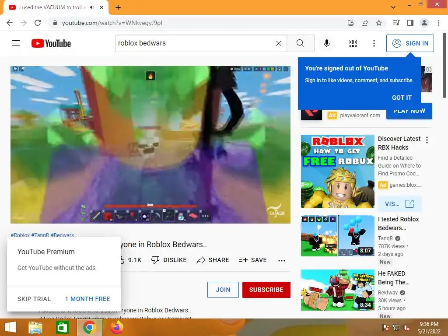Click the search magnifier button
The width and height of the screenshot is (448, 336).
tap(300, 43)
